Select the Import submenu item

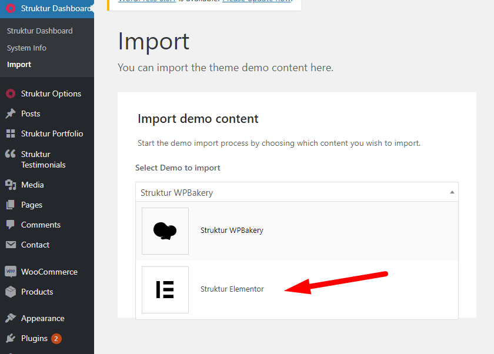19,64
